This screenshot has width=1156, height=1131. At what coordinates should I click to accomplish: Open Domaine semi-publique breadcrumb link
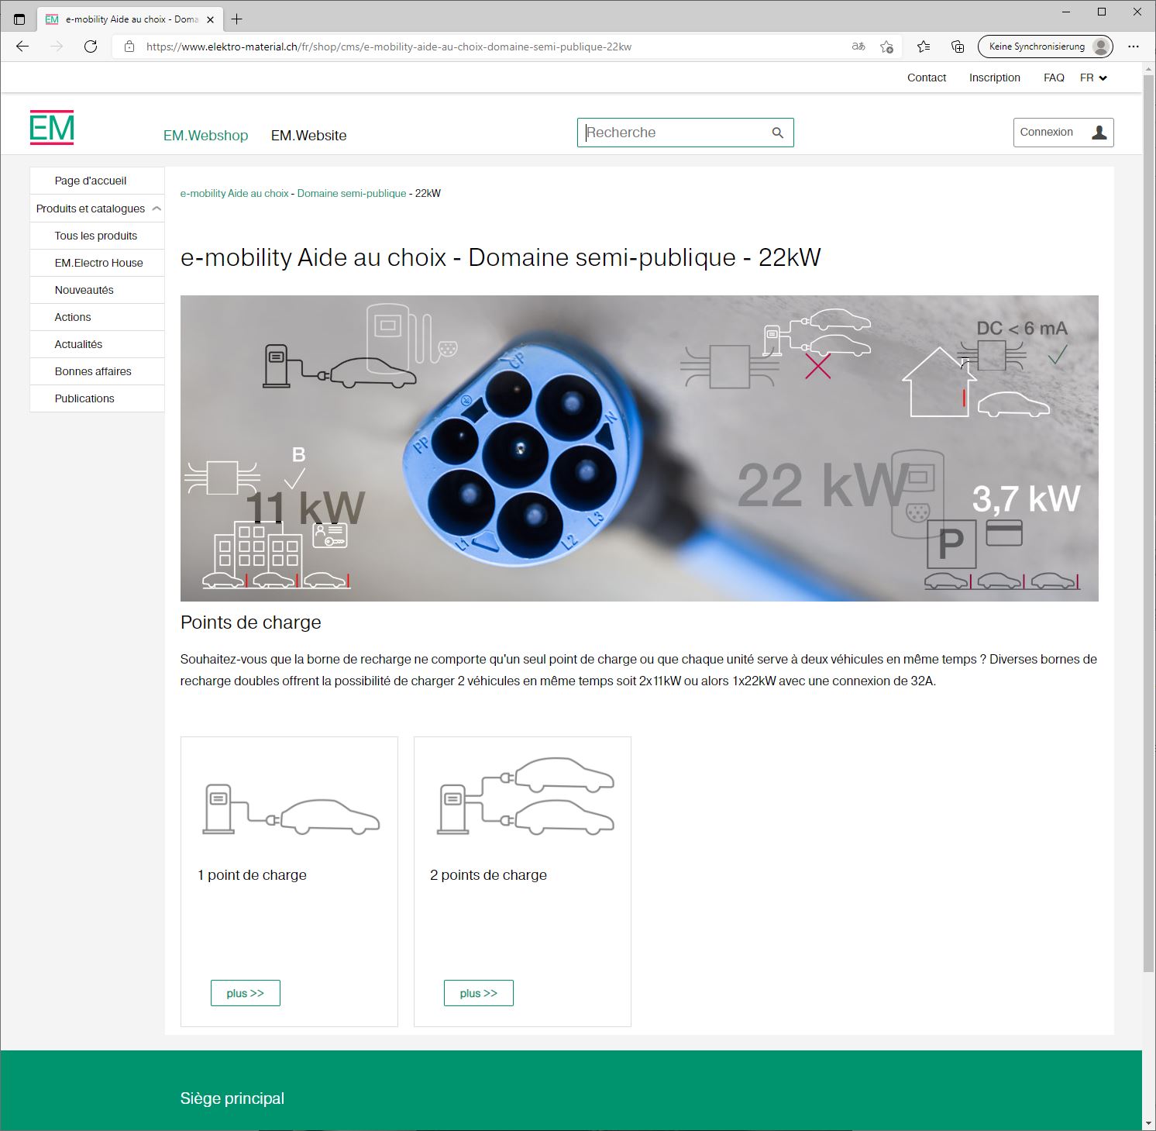tap(351, 193)
